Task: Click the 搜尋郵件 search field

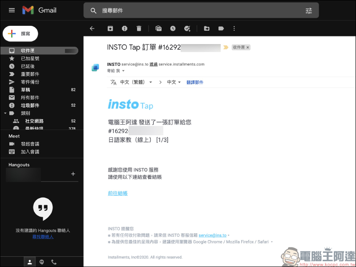Action: (x=196, y=11)
